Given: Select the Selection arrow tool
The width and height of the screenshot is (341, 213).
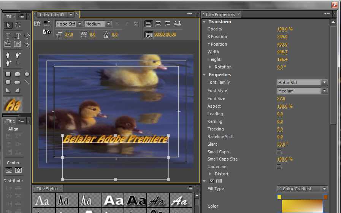Looking at the screenshot, I should tap(8, 25).
